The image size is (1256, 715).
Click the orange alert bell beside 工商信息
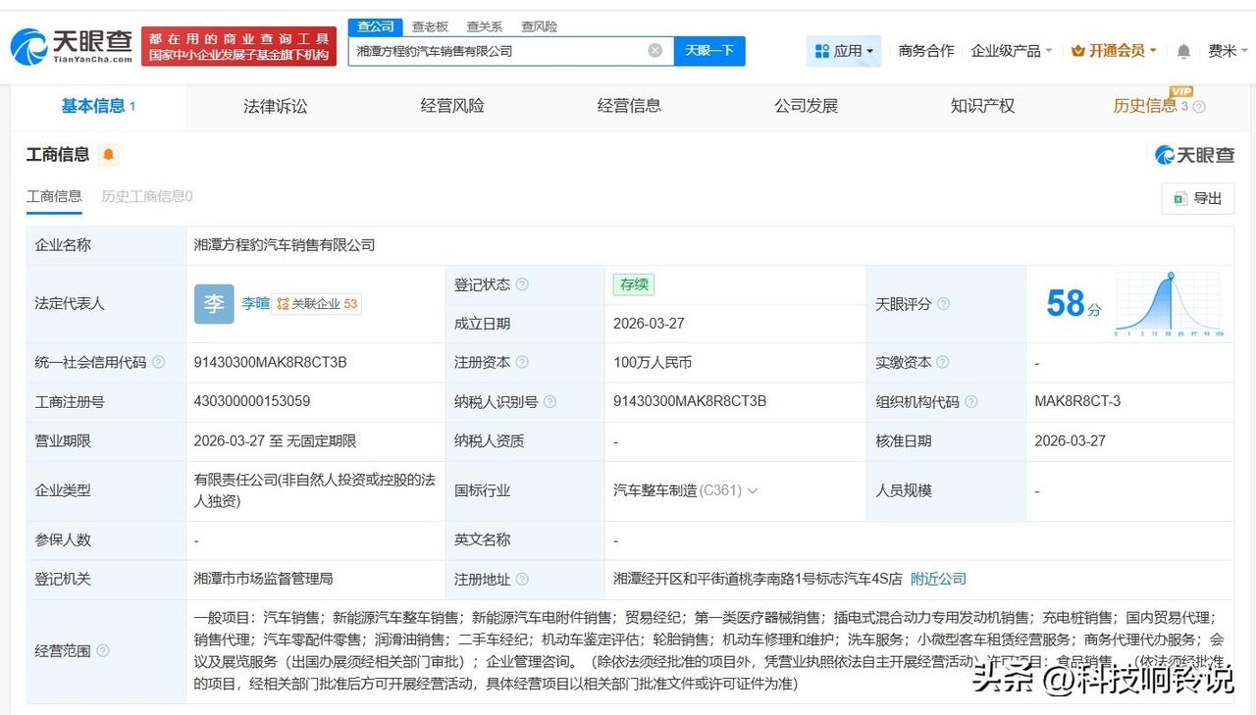tap(109, 154)
